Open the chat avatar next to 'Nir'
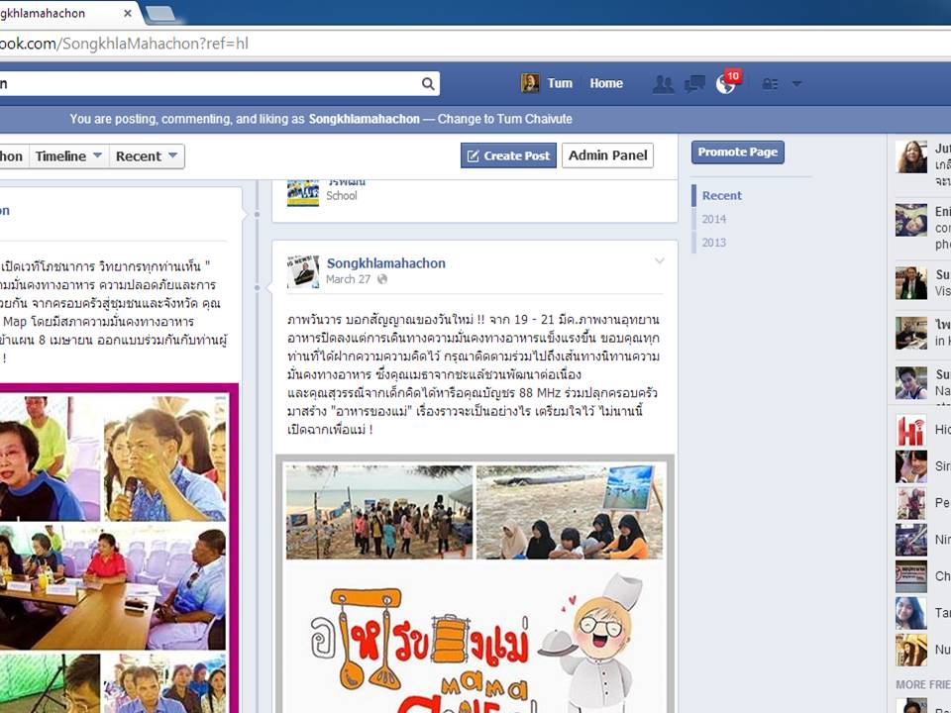 [911, 540]
